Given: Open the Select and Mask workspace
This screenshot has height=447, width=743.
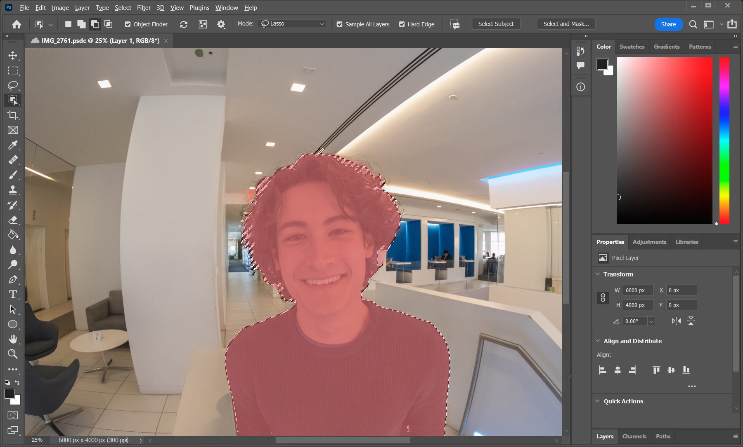Looking at the screenshot, I should [566, 23].
